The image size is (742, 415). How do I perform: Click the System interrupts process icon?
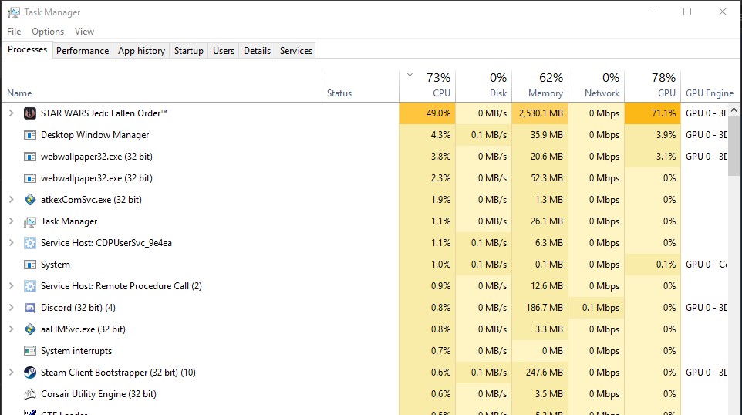point(30,351)
